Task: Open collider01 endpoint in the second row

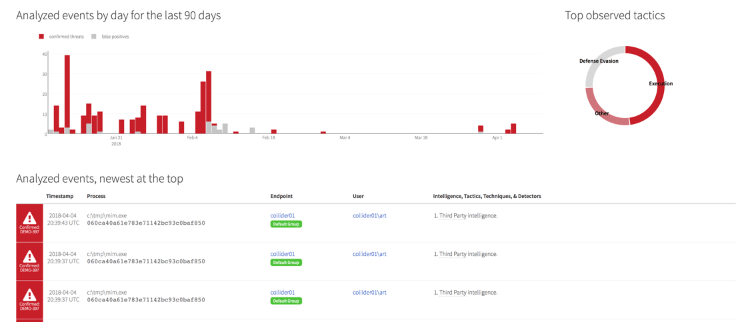Action: click(x=282, y=254)
